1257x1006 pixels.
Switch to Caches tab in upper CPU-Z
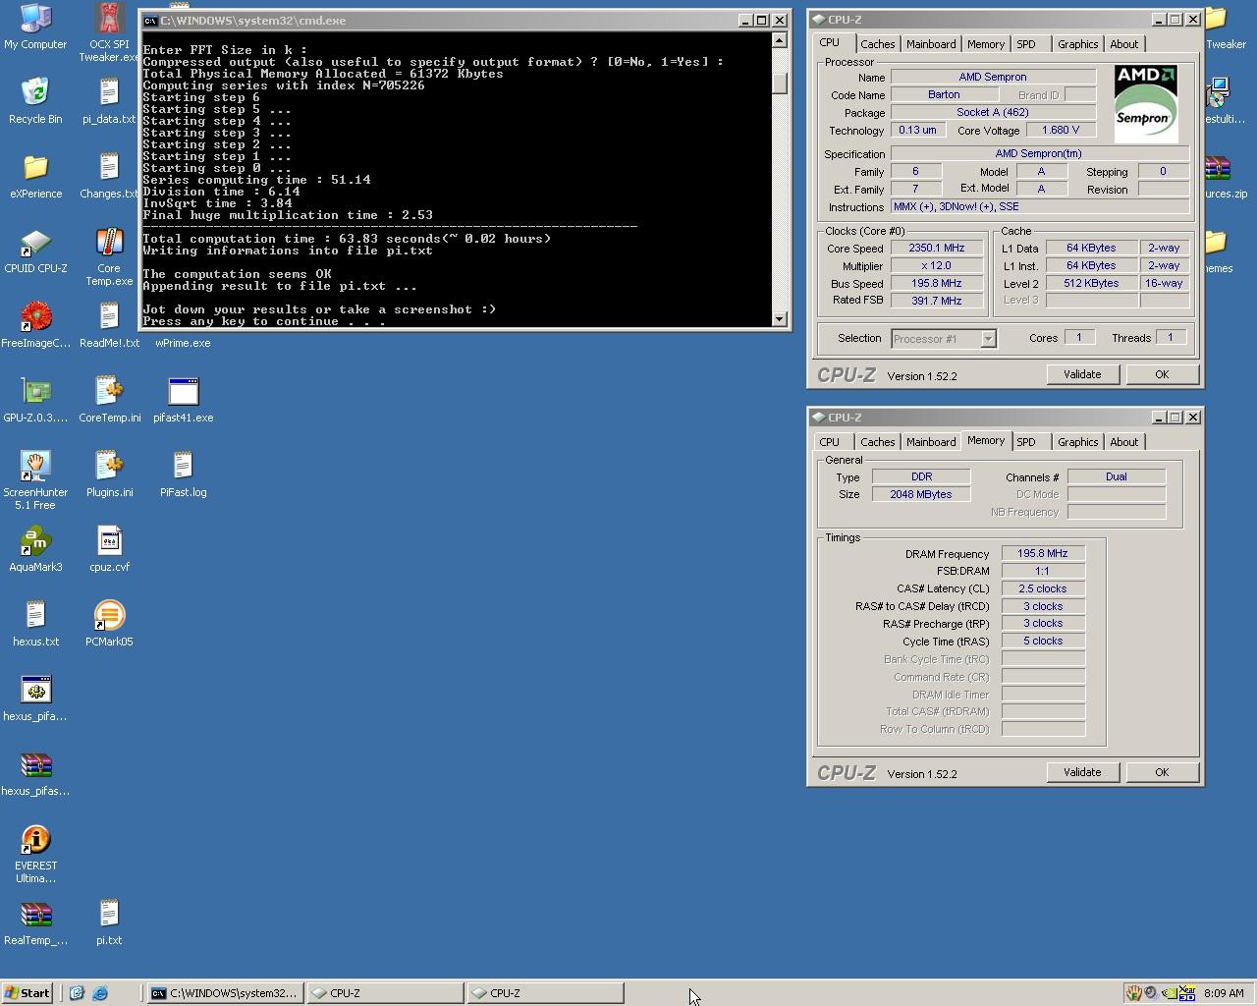[877, 44]
